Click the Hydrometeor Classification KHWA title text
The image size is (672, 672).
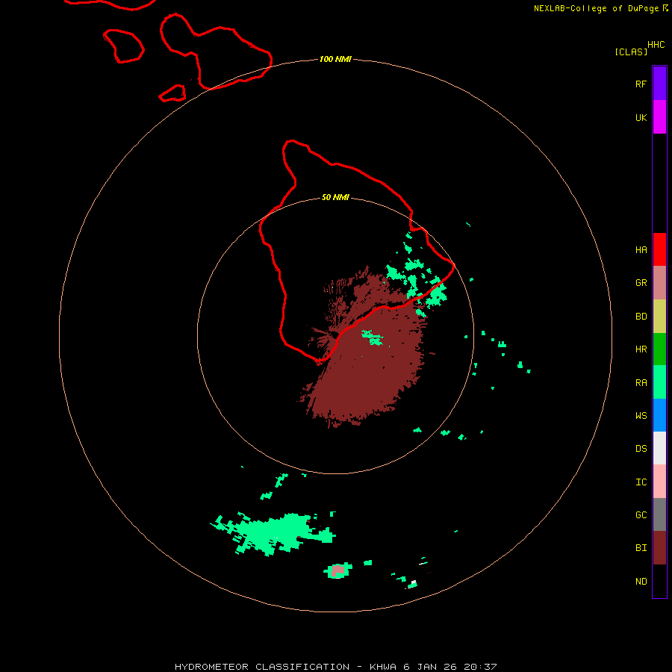[335, 667]
